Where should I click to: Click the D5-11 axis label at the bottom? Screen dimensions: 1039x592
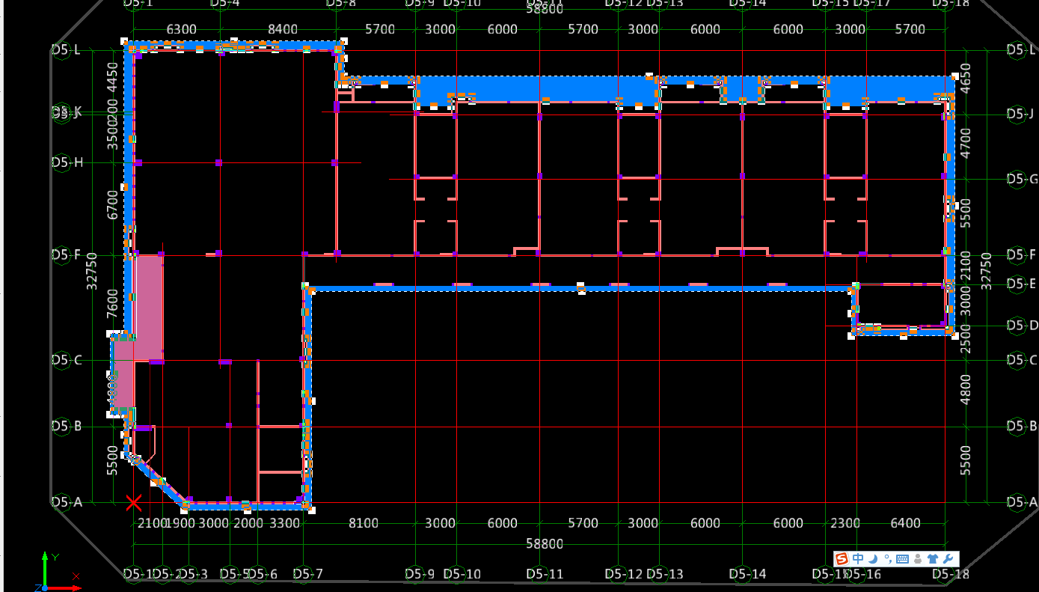tap(545, 574)
